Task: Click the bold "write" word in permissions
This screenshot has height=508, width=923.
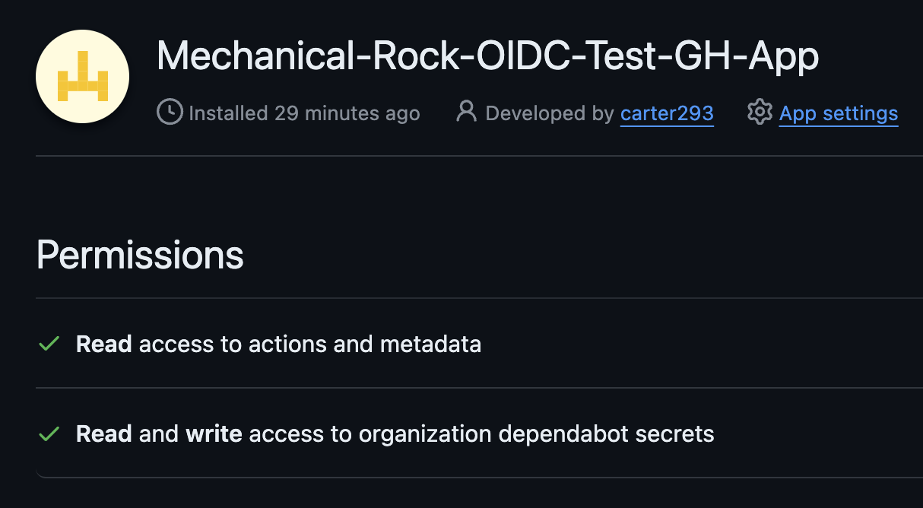Action: pos(214,434)
